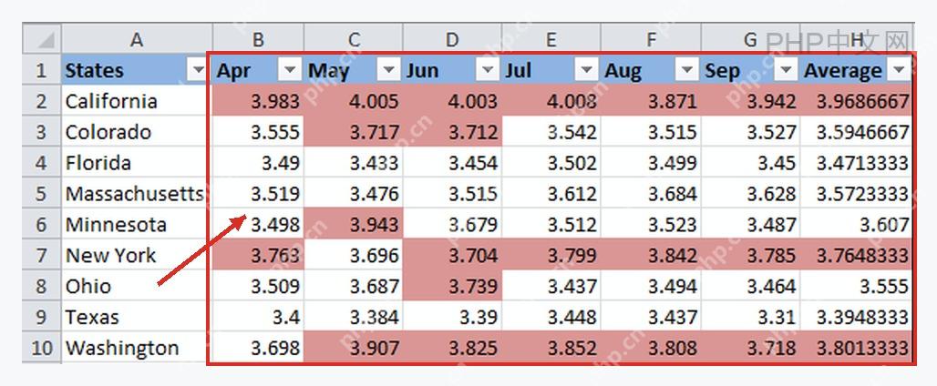Click Texas' Apr value 3.4
The width and height of the screenshot is (937, 386).
point(258,317)
